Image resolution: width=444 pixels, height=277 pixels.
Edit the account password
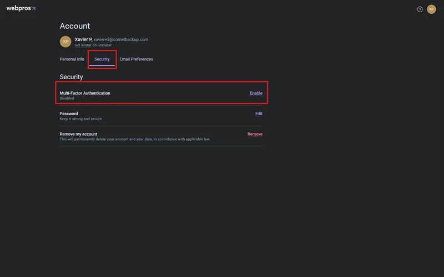259,114
